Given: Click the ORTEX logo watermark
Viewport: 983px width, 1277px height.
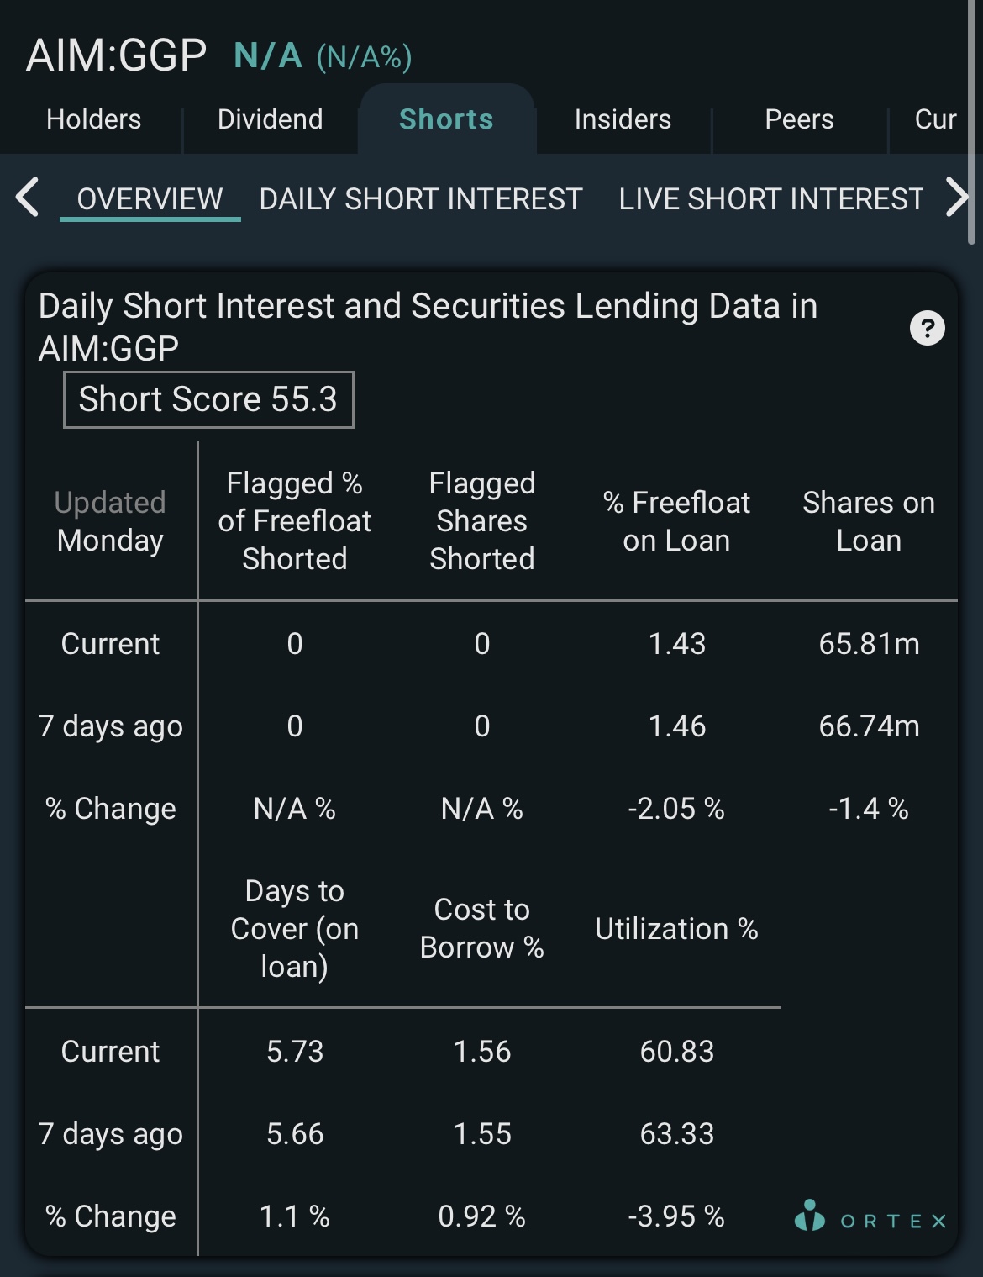Looking at the screenshot, I should [x=870, y=1216].
